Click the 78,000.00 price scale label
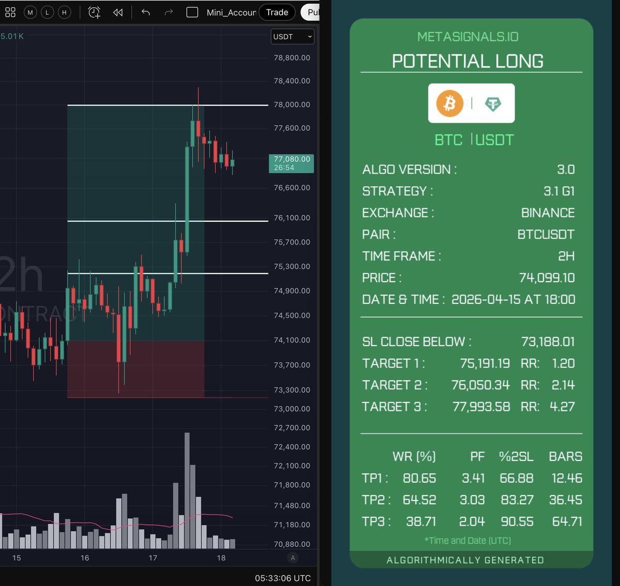 coord(292,104)
